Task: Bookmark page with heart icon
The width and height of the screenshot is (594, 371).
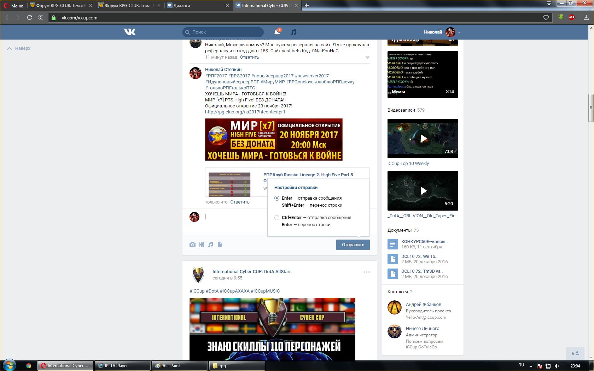Action: [x=546, y=18]
